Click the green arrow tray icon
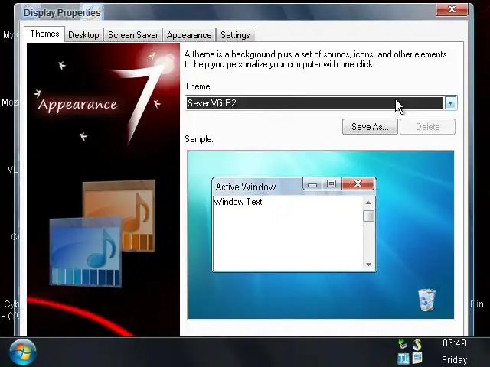Screen dimensions: 490x367 [403, 344]
